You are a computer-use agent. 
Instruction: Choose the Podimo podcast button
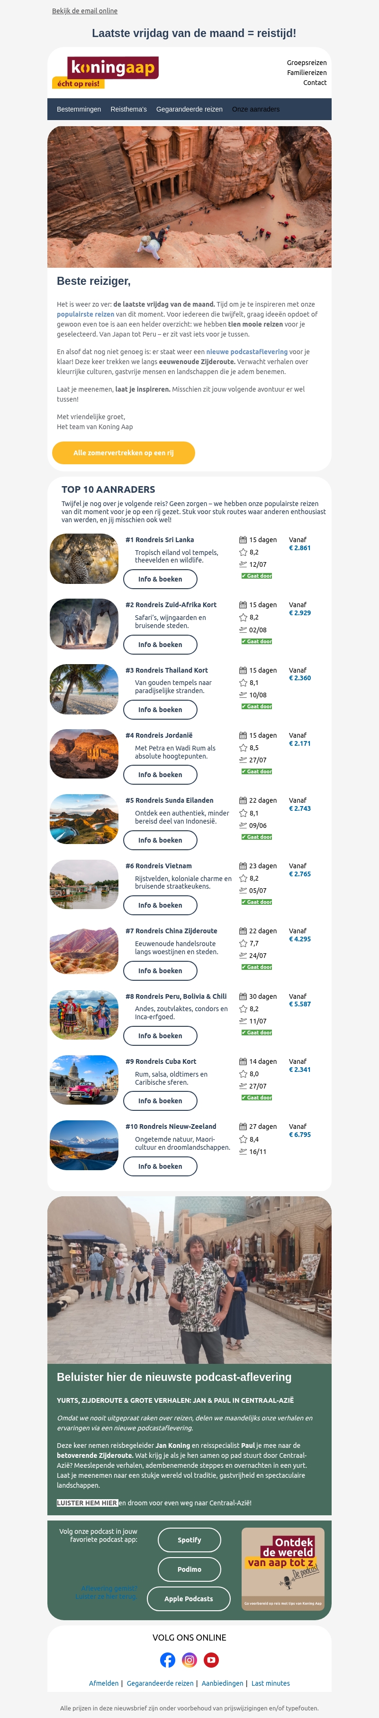pyautogui.click(x=189, y=1569)
